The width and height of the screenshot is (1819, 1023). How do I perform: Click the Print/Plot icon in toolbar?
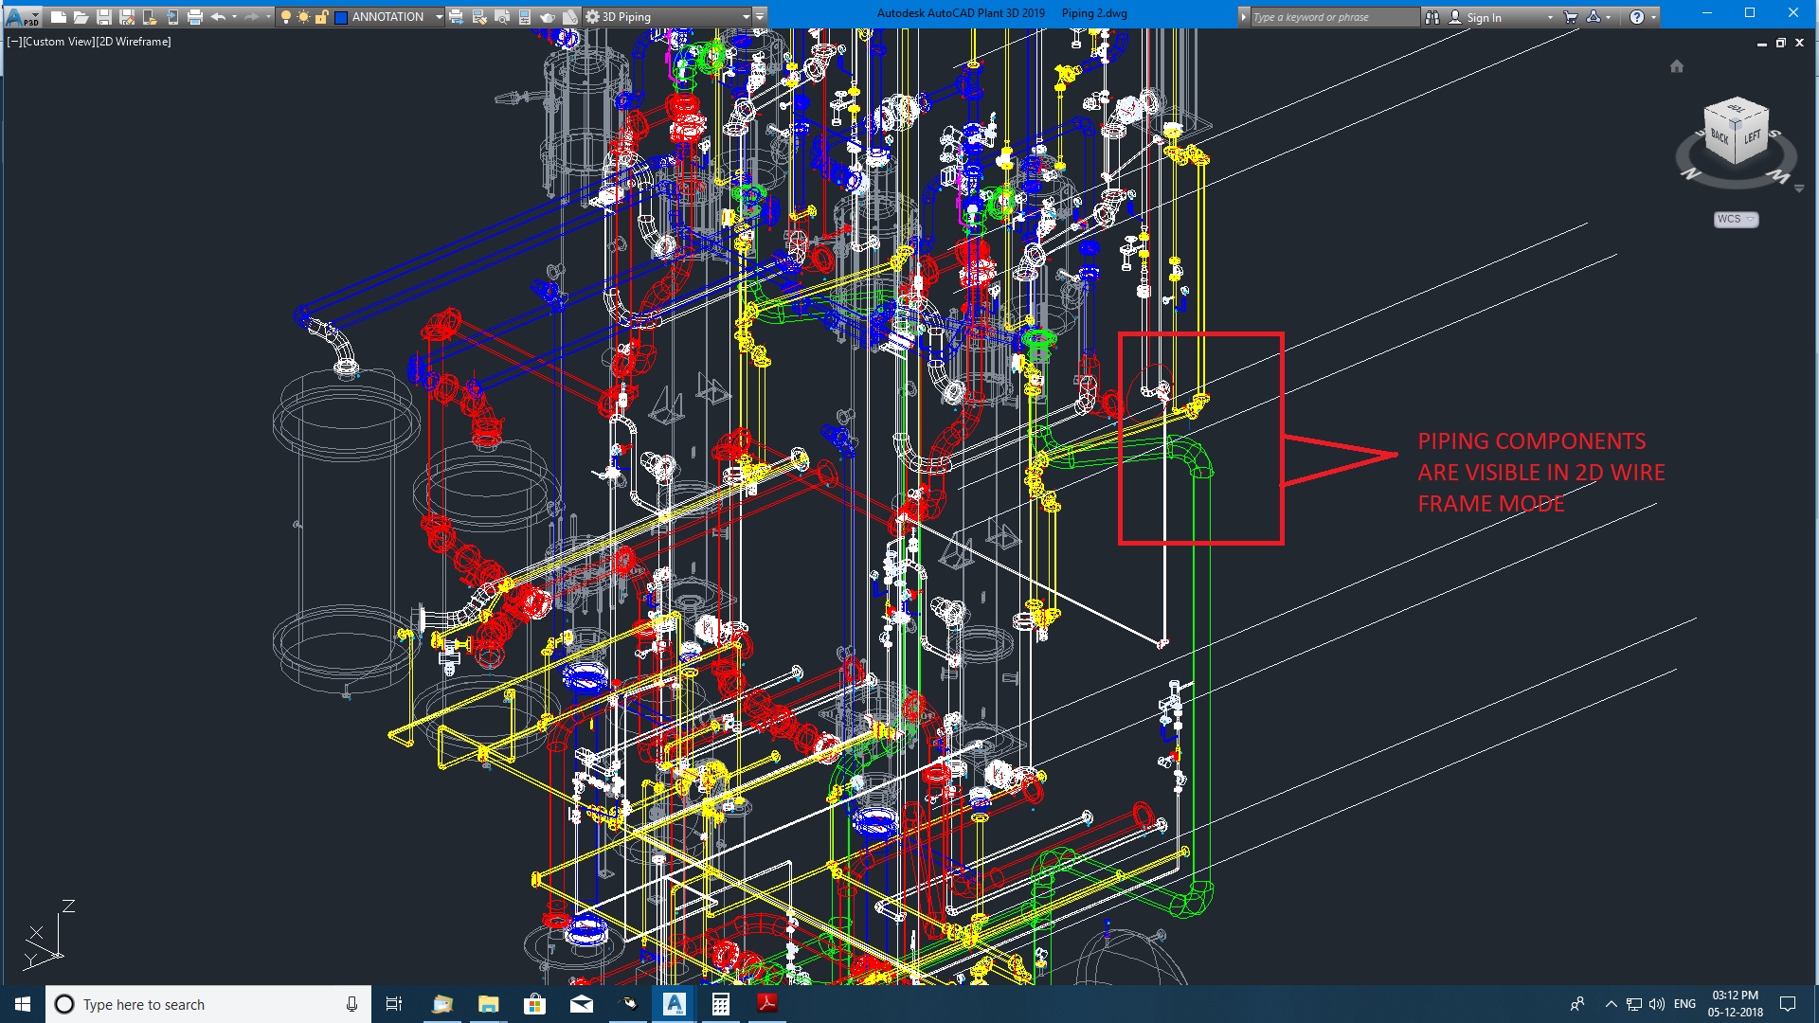197,15
